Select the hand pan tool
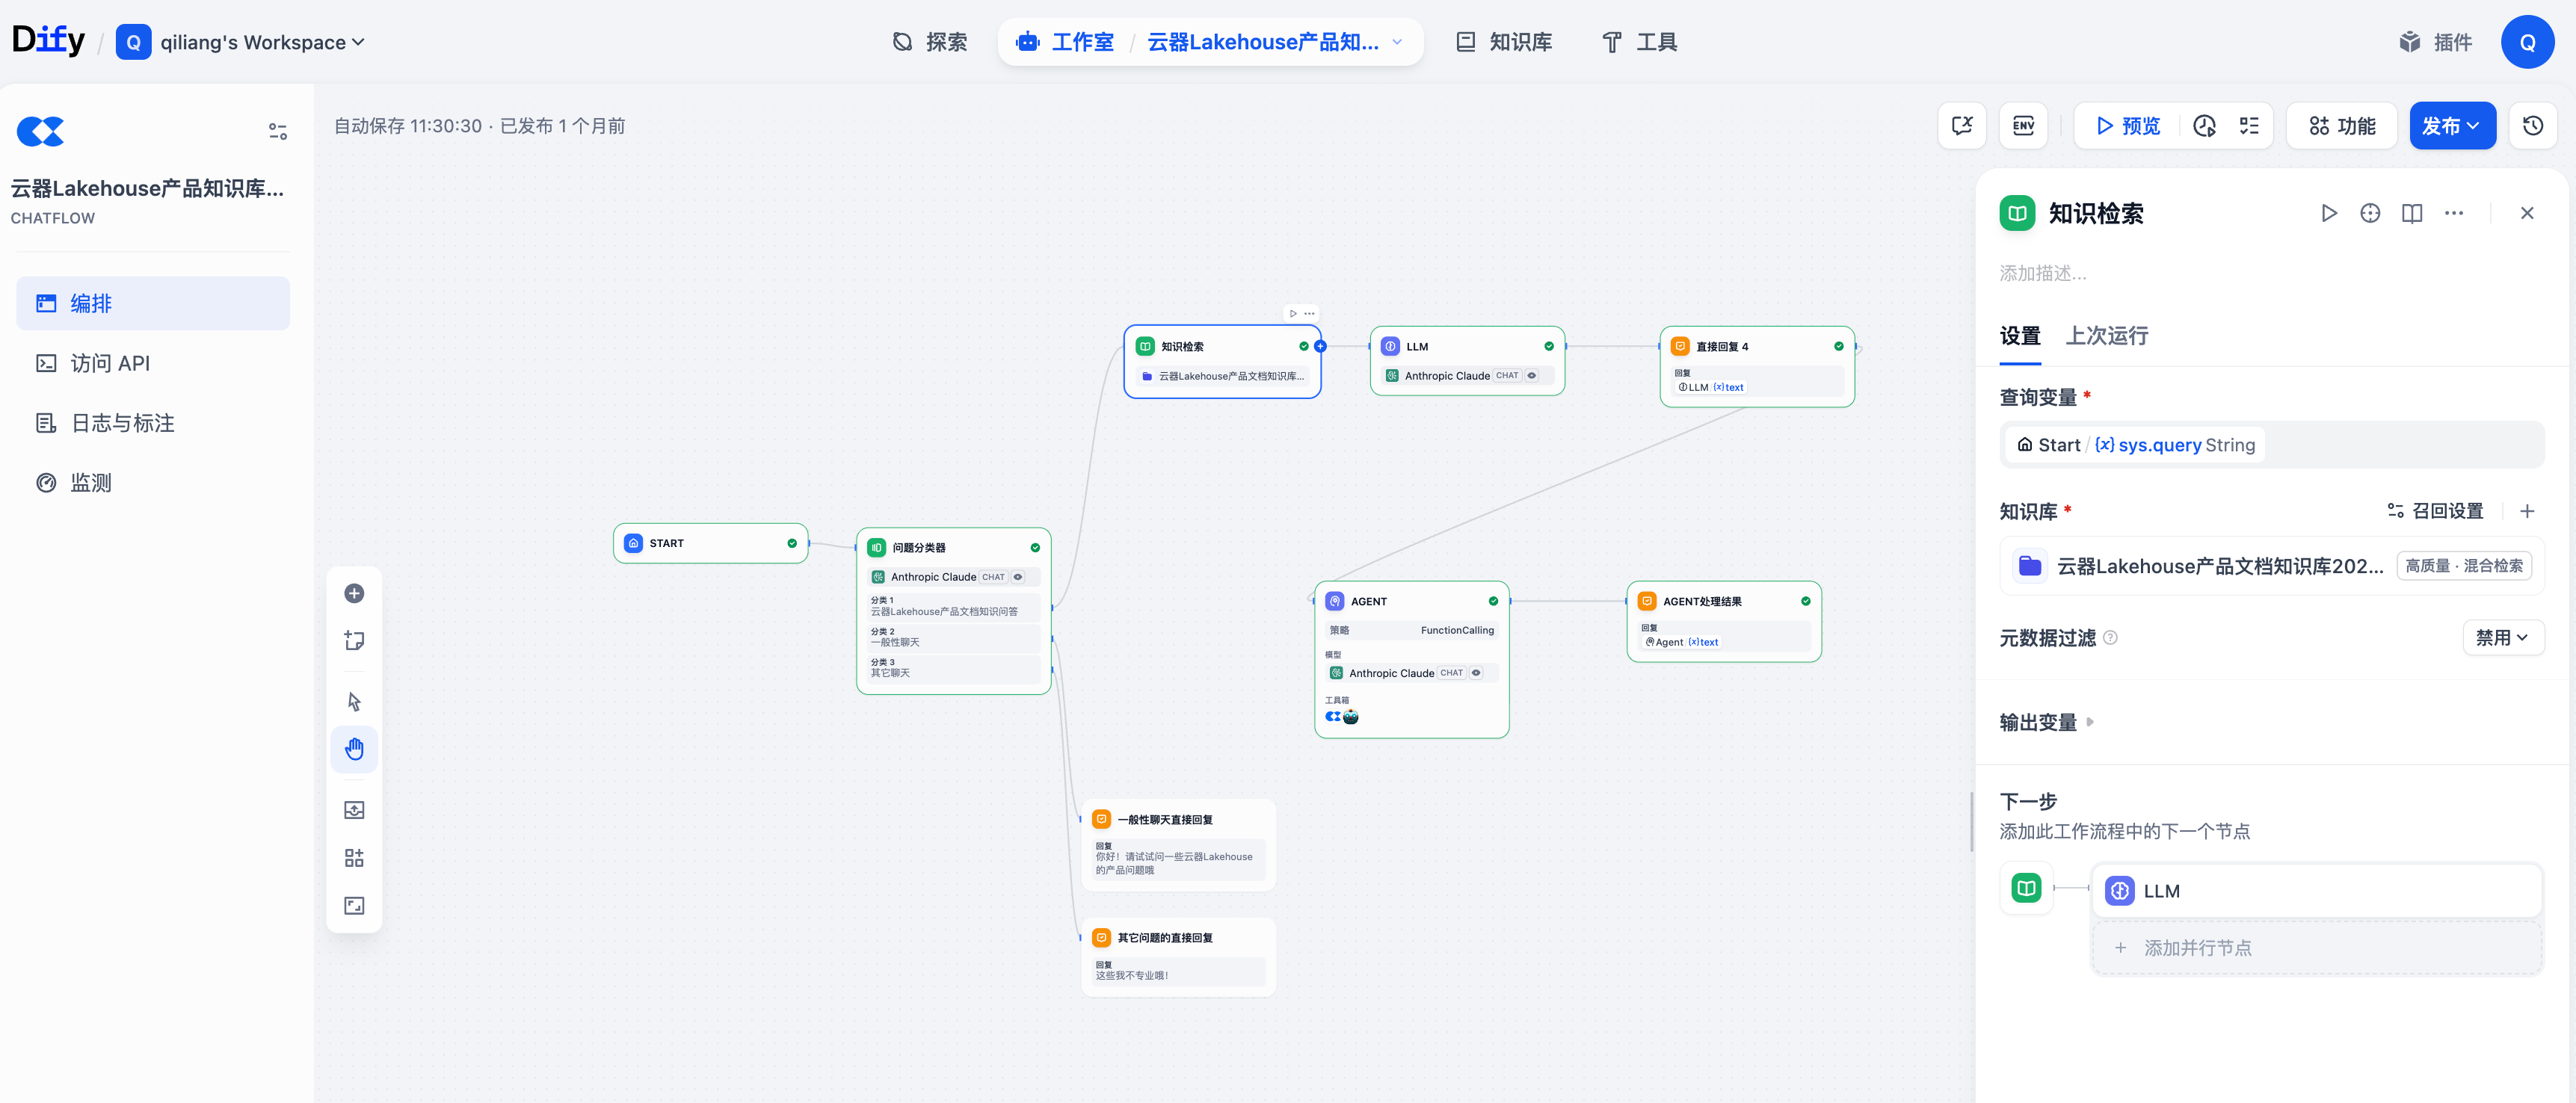Viewport: 2576px width, 1103px height. (x=354, y=749)
